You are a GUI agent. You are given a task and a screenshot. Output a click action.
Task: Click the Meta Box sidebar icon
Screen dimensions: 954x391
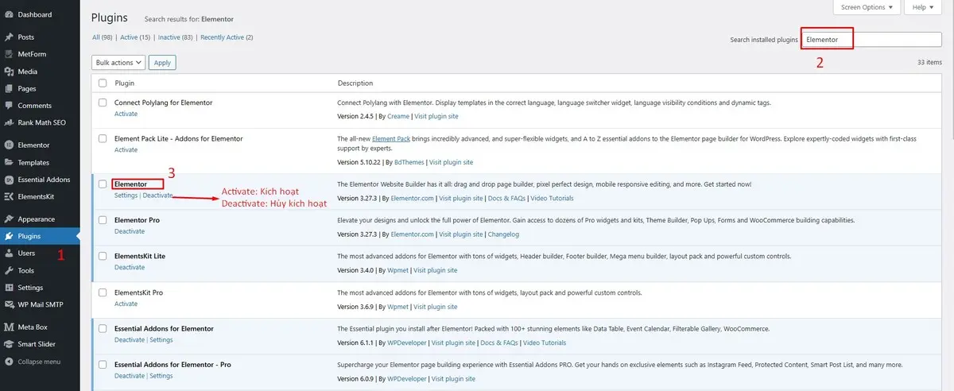pyautogui.click(x=9, y=327)
